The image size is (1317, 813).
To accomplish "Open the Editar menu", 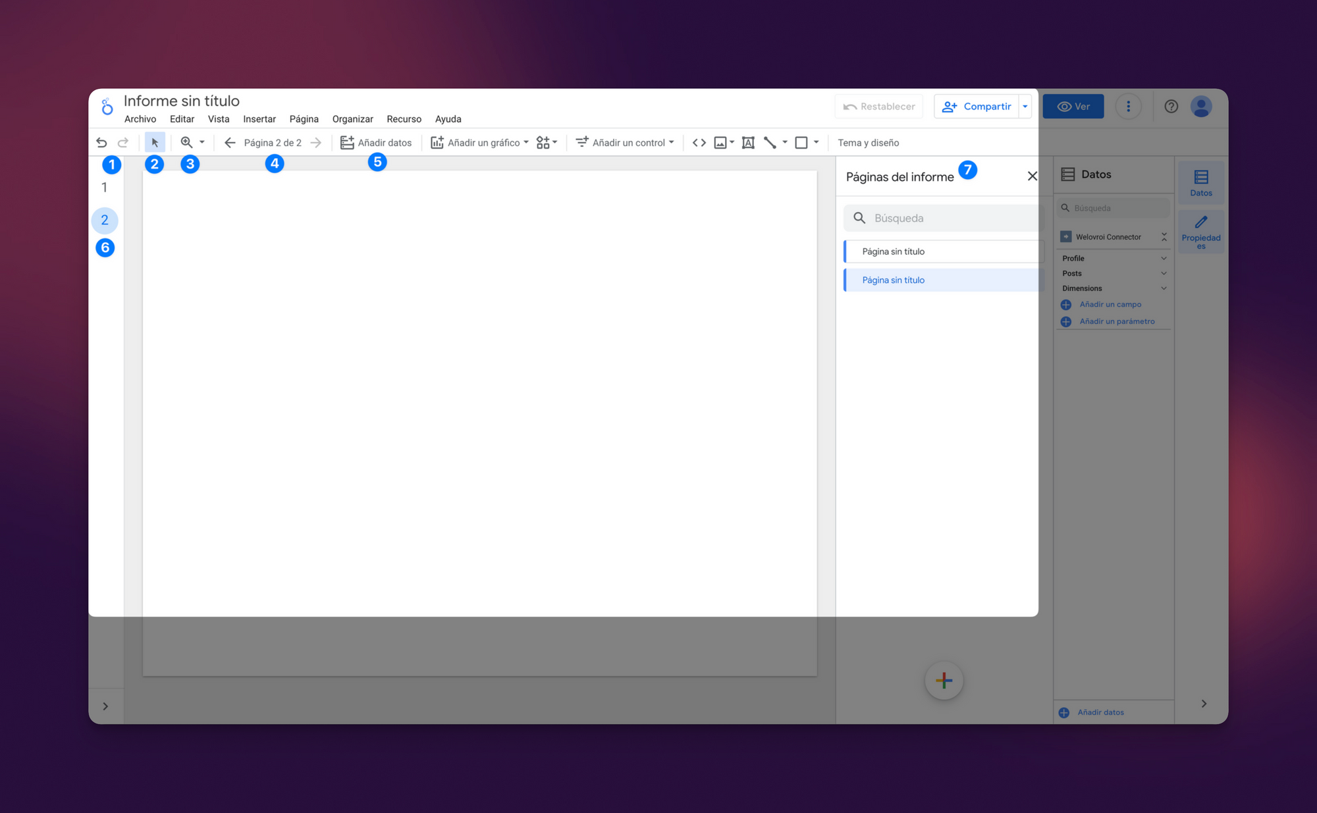I will (182, 119).
